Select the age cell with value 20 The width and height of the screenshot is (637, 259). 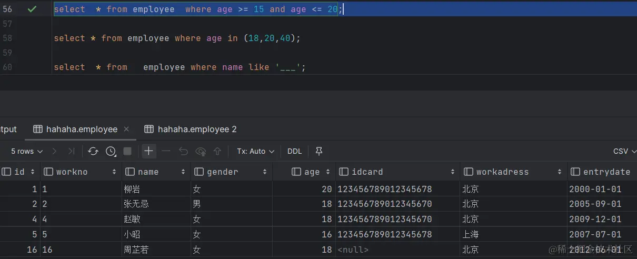pos(304,189)
